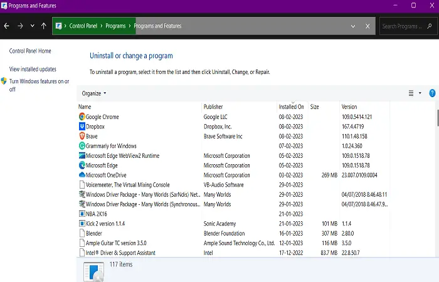Click the Voicemeeter file icon

(82, 185)
